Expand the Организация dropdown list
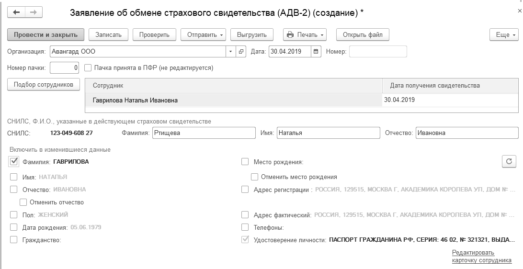Viewport: 523px width, 269px height. [x=230, y=51]
